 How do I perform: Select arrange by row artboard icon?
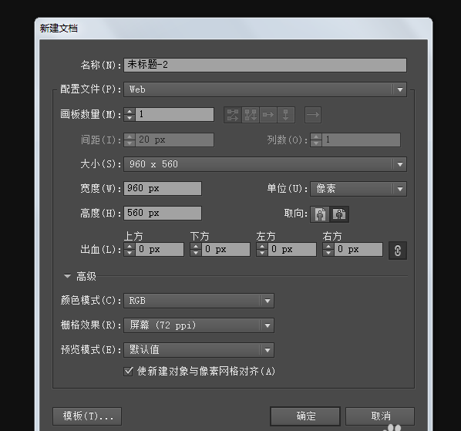click(x=268, y=115)
